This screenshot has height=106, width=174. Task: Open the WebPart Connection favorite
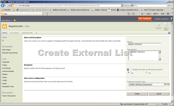tap(58, 10)
